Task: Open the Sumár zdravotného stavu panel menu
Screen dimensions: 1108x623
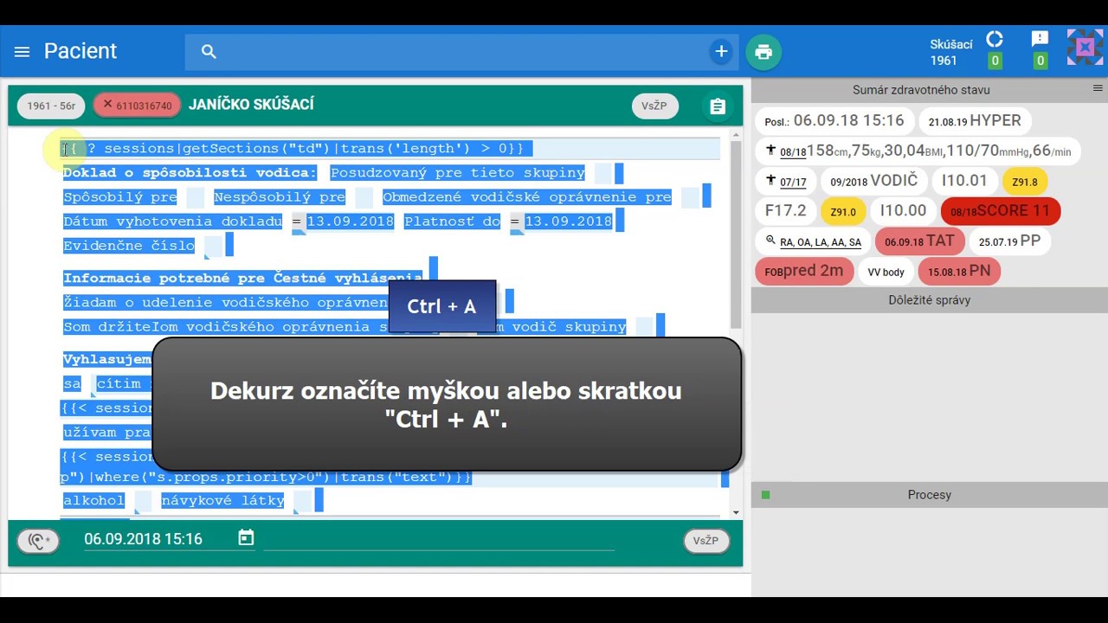Action: coord(1098,89)
